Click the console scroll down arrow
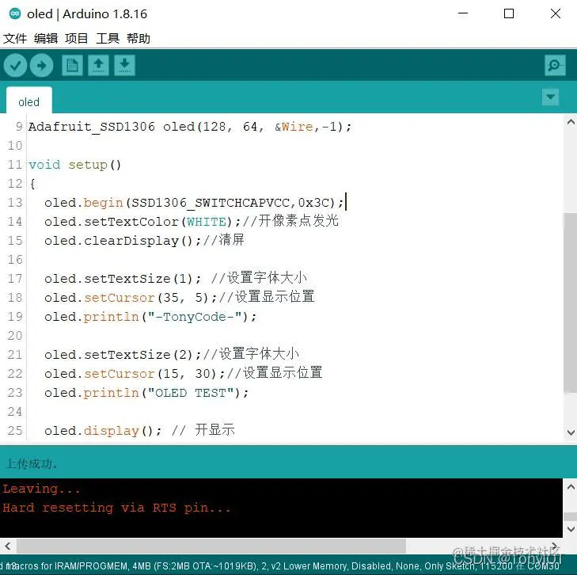The width and height of the screenshot is (577, 575). click(571, 529)
